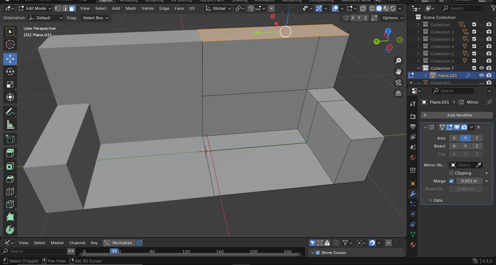Toggle the Show Cursor checkbox

click(x=318, y=253)
